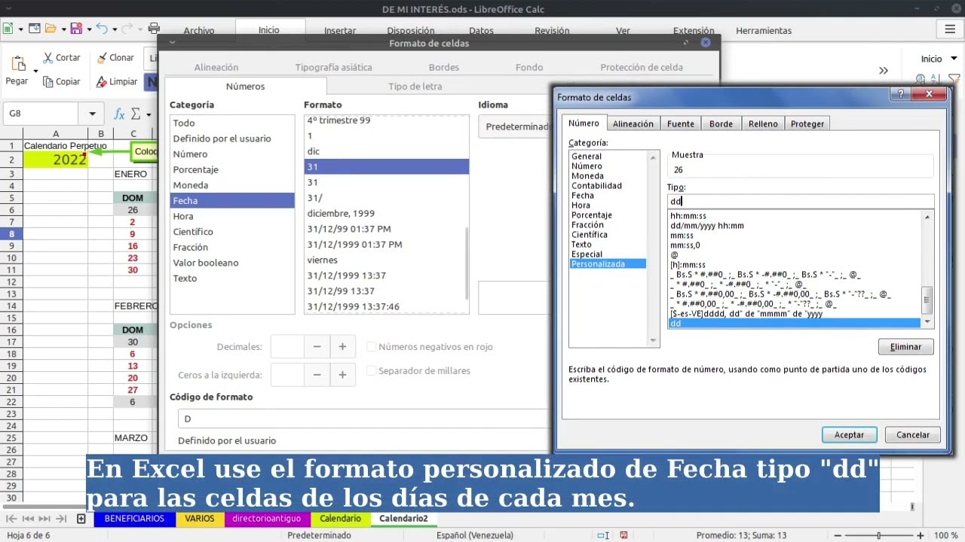Screen dimensions: 965x542
Task: Click the printer icon
Action: 153,29
